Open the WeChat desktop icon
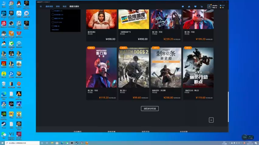Viewport: 259px width, 145px height. [x=4, y=135]
